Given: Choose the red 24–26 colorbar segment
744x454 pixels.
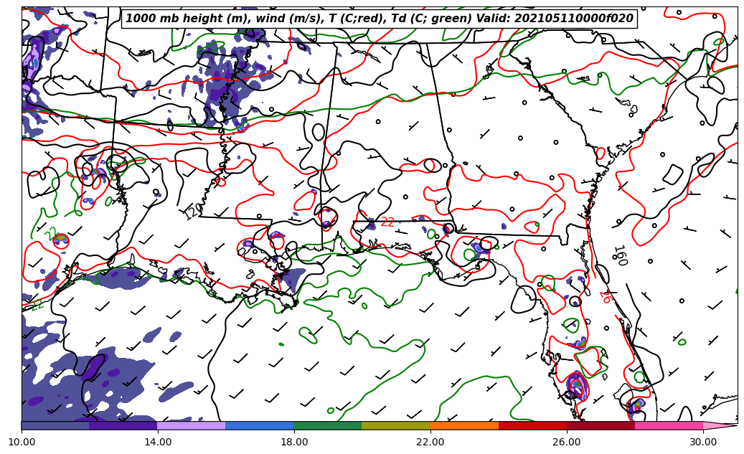Looking at the screenshot, I should click(x=532, y=425).
